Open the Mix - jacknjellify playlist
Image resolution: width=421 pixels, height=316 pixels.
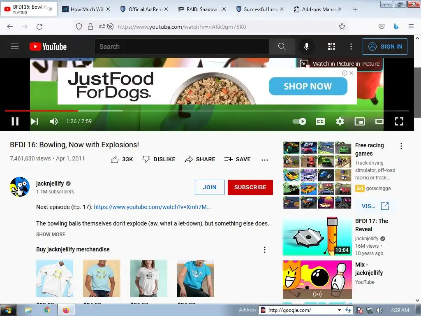[x=317, y=279]
